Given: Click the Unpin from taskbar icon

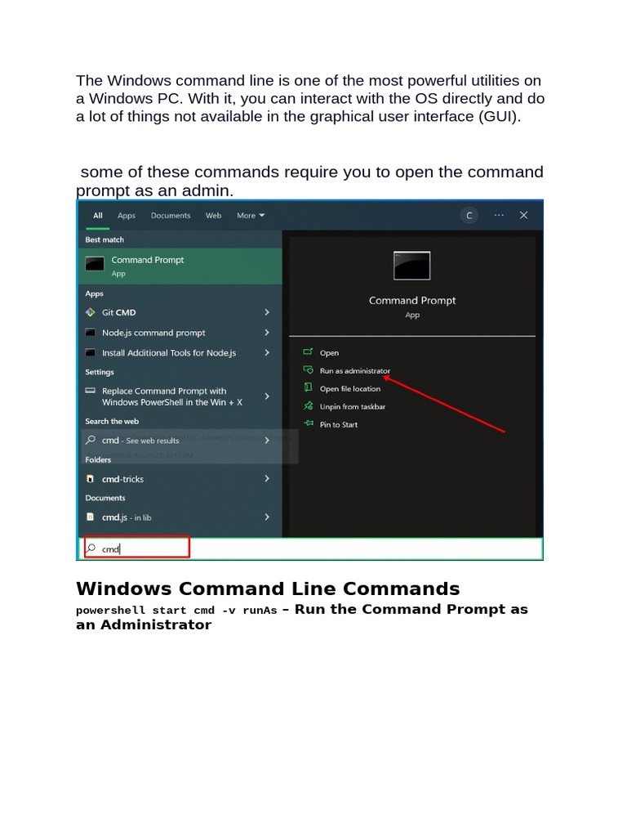Looking at the screenshot, I should point(308,405).
